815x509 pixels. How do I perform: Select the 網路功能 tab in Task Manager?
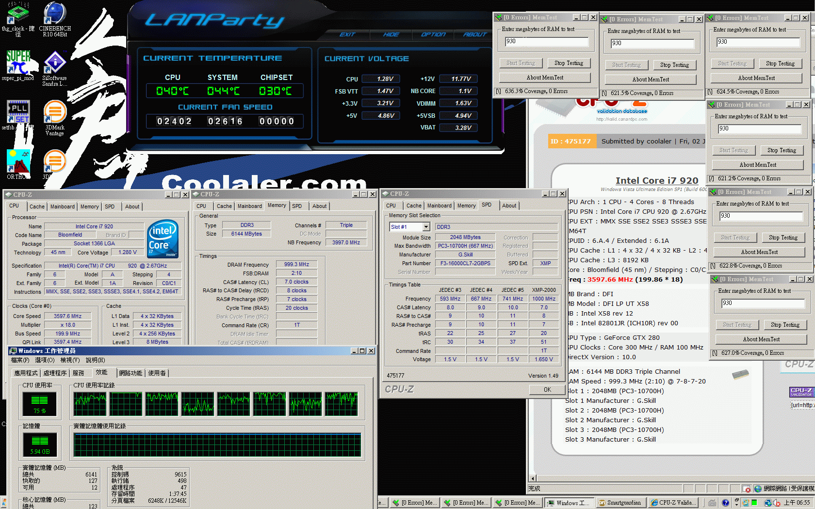[130, 373]
